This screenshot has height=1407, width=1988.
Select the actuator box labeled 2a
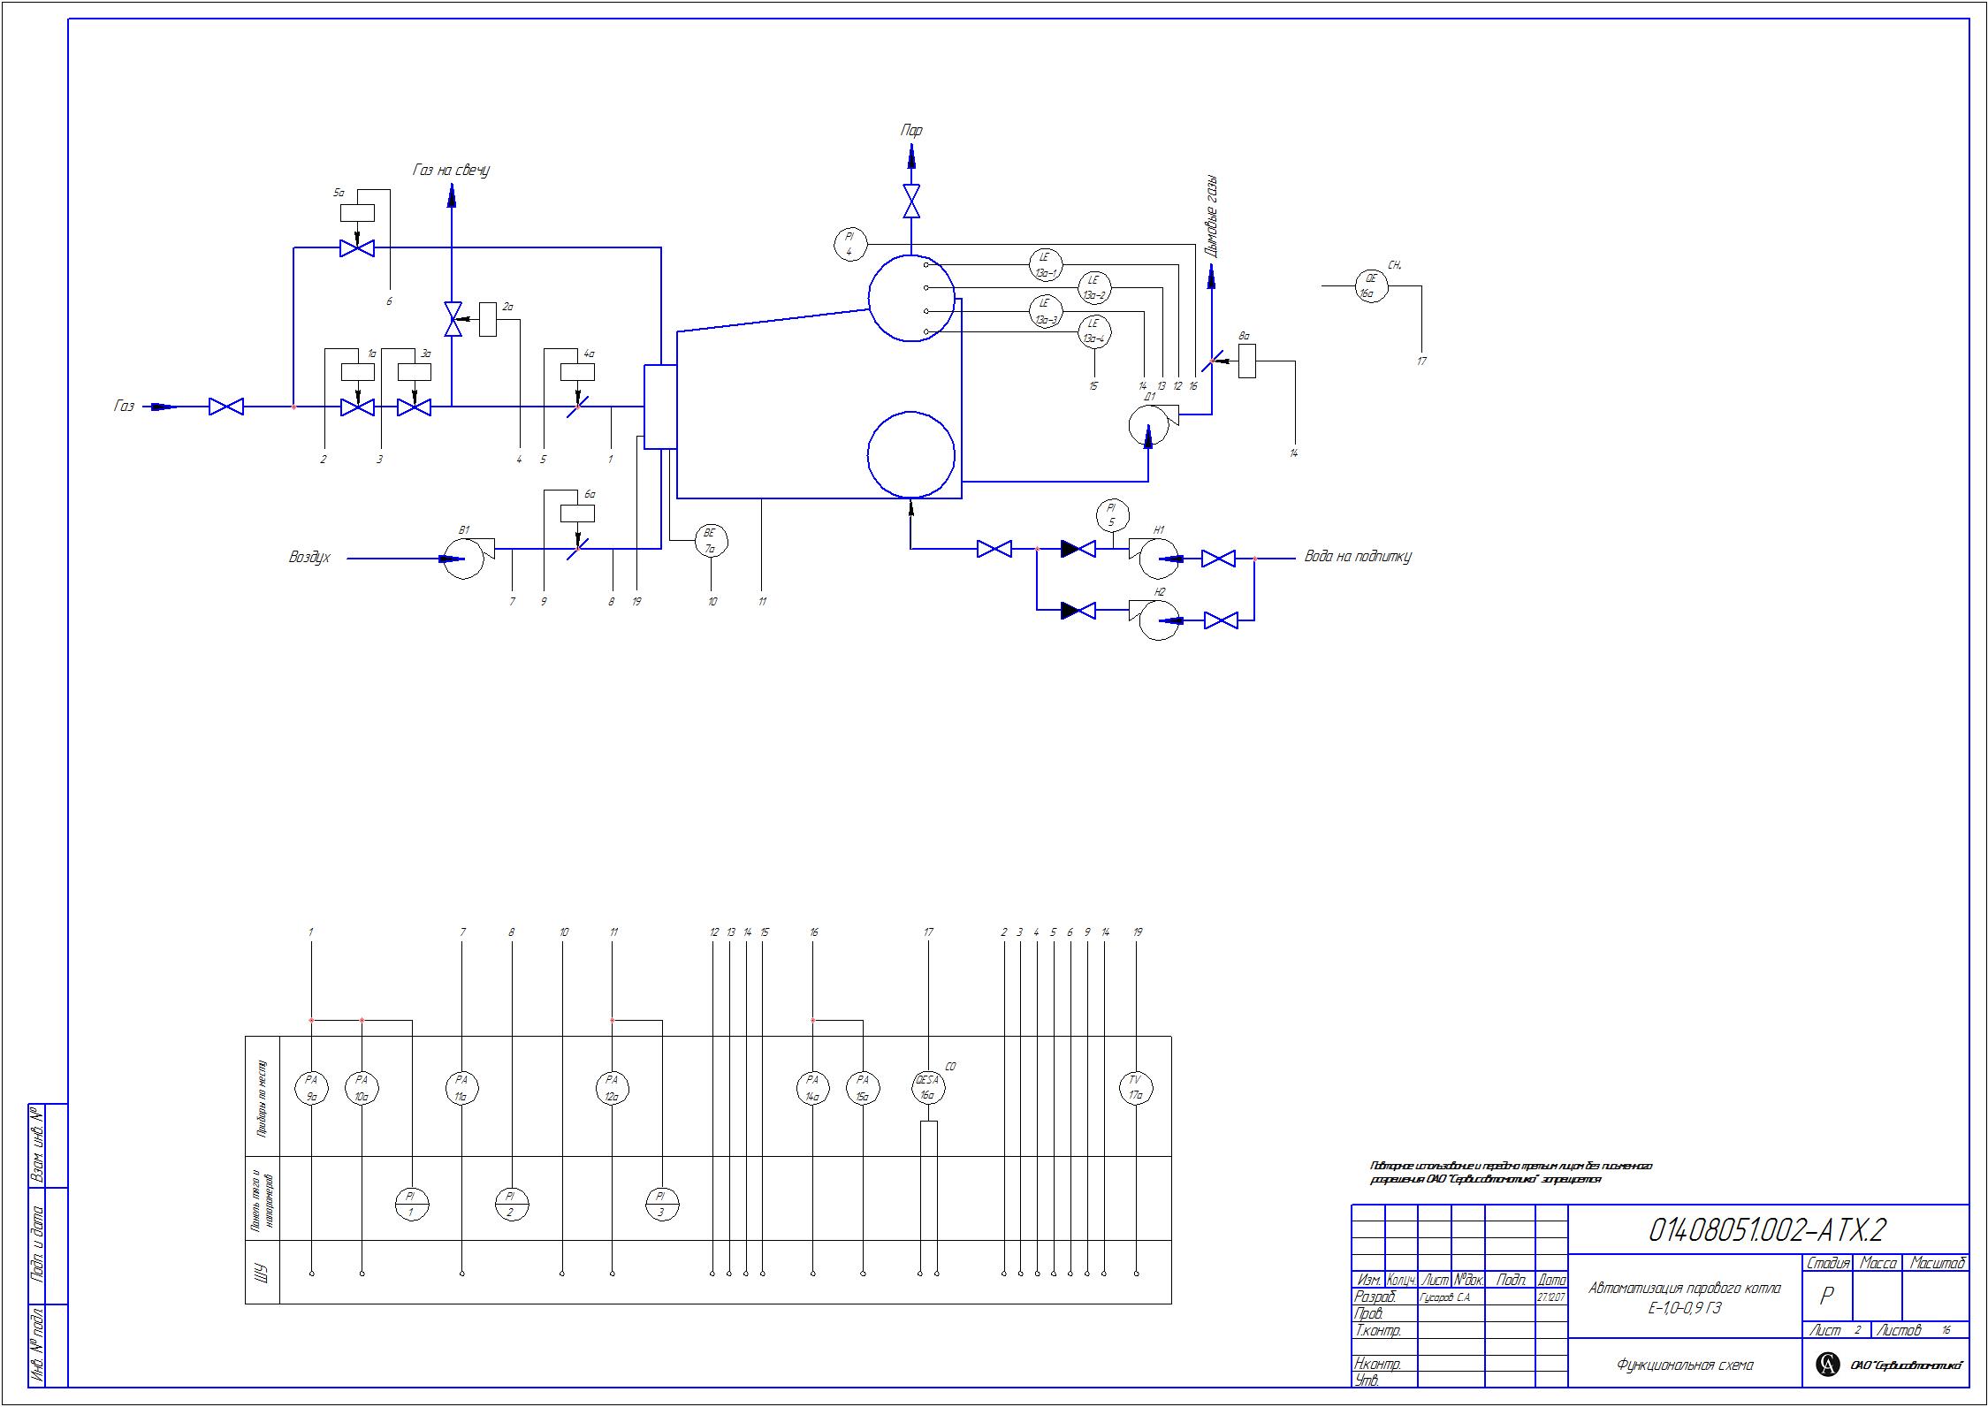tap(488, 319)
